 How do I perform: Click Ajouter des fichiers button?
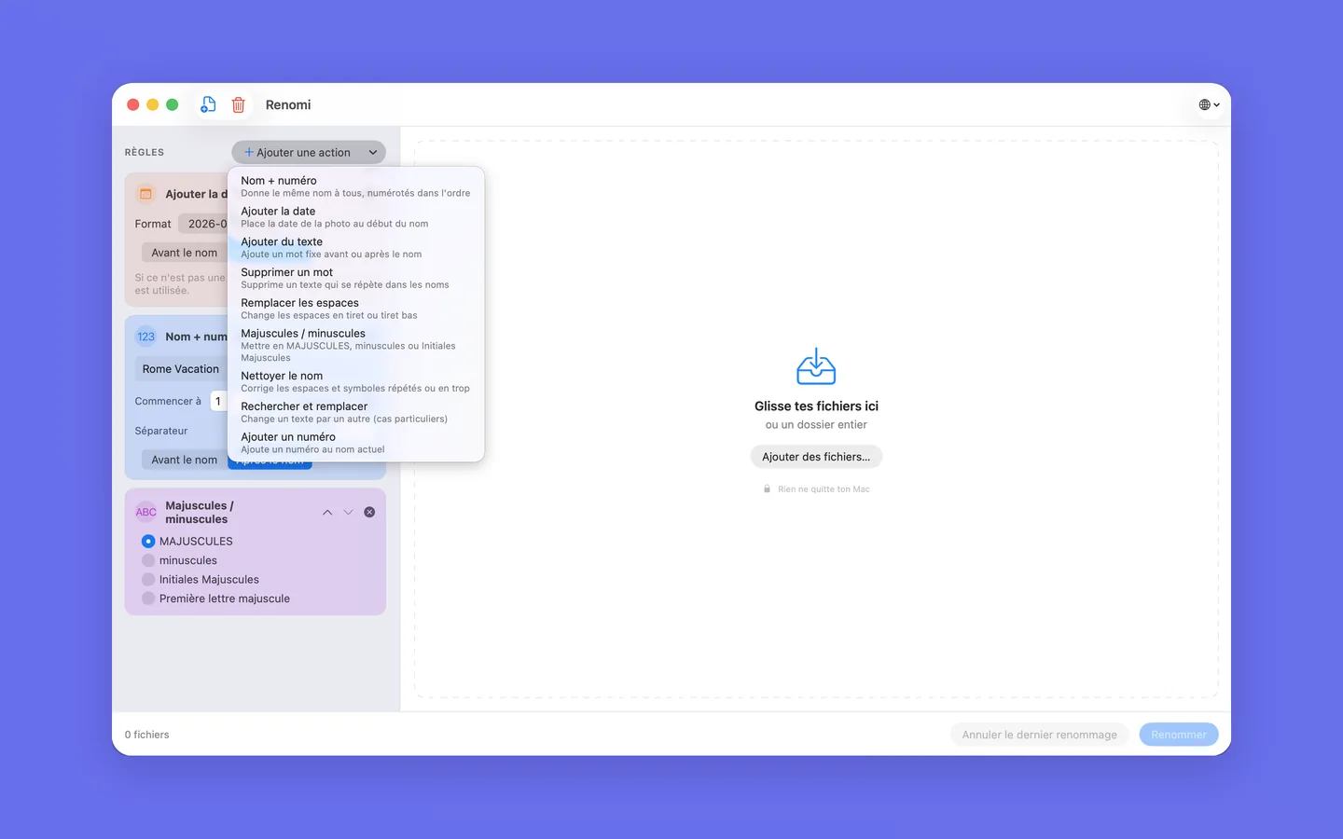point(816,457)
